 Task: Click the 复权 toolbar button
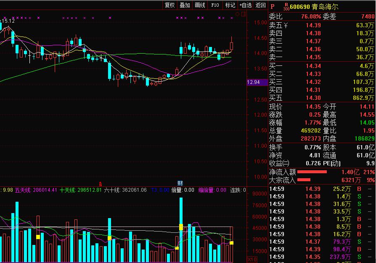(170, 5)
